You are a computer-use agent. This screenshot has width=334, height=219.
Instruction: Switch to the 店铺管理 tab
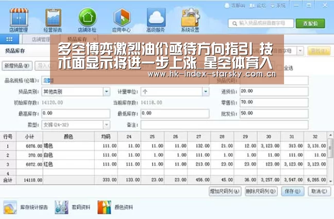[41, 39]
